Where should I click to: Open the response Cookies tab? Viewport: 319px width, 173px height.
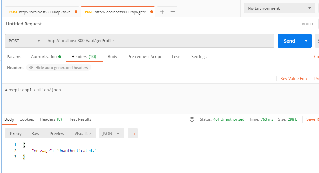pyautogui.click(x=27, y=119)
